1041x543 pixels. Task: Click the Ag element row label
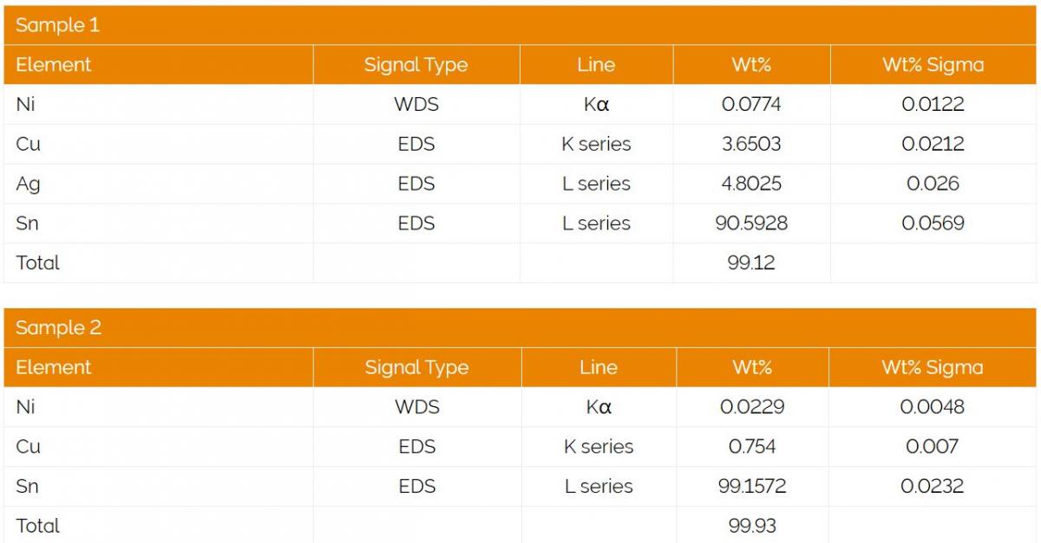pyautogui.click(x=29, y=184)
